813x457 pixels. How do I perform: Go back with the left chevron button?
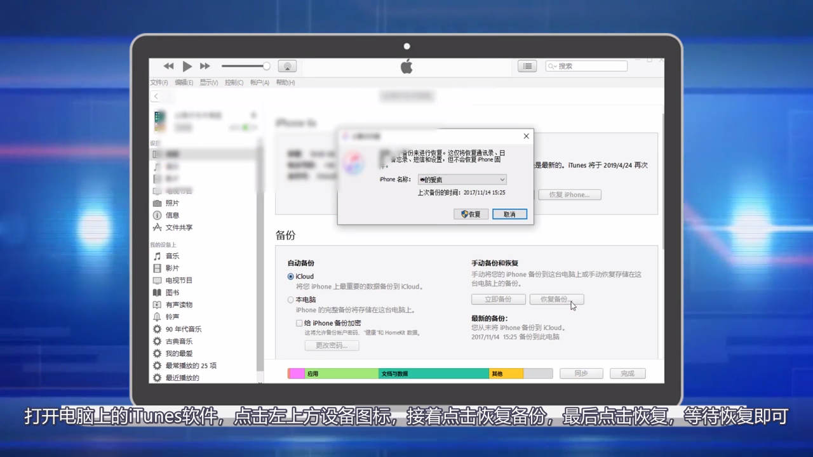click(156, 96)
